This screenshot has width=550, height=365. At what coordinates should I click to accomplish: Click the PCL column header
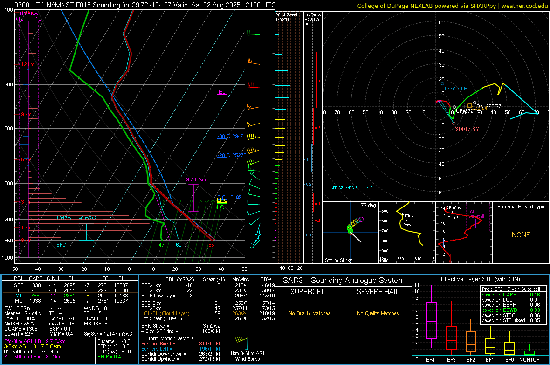(x=19, y=279)
